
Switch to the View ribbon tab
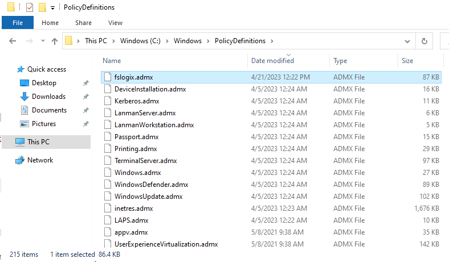(115, 23)
